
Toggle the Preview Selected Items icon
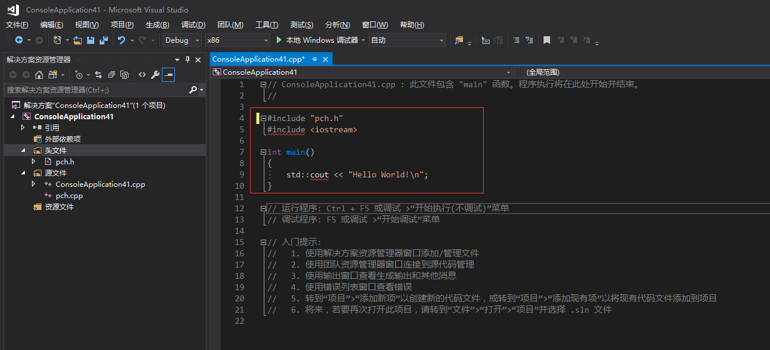[168, 75]
